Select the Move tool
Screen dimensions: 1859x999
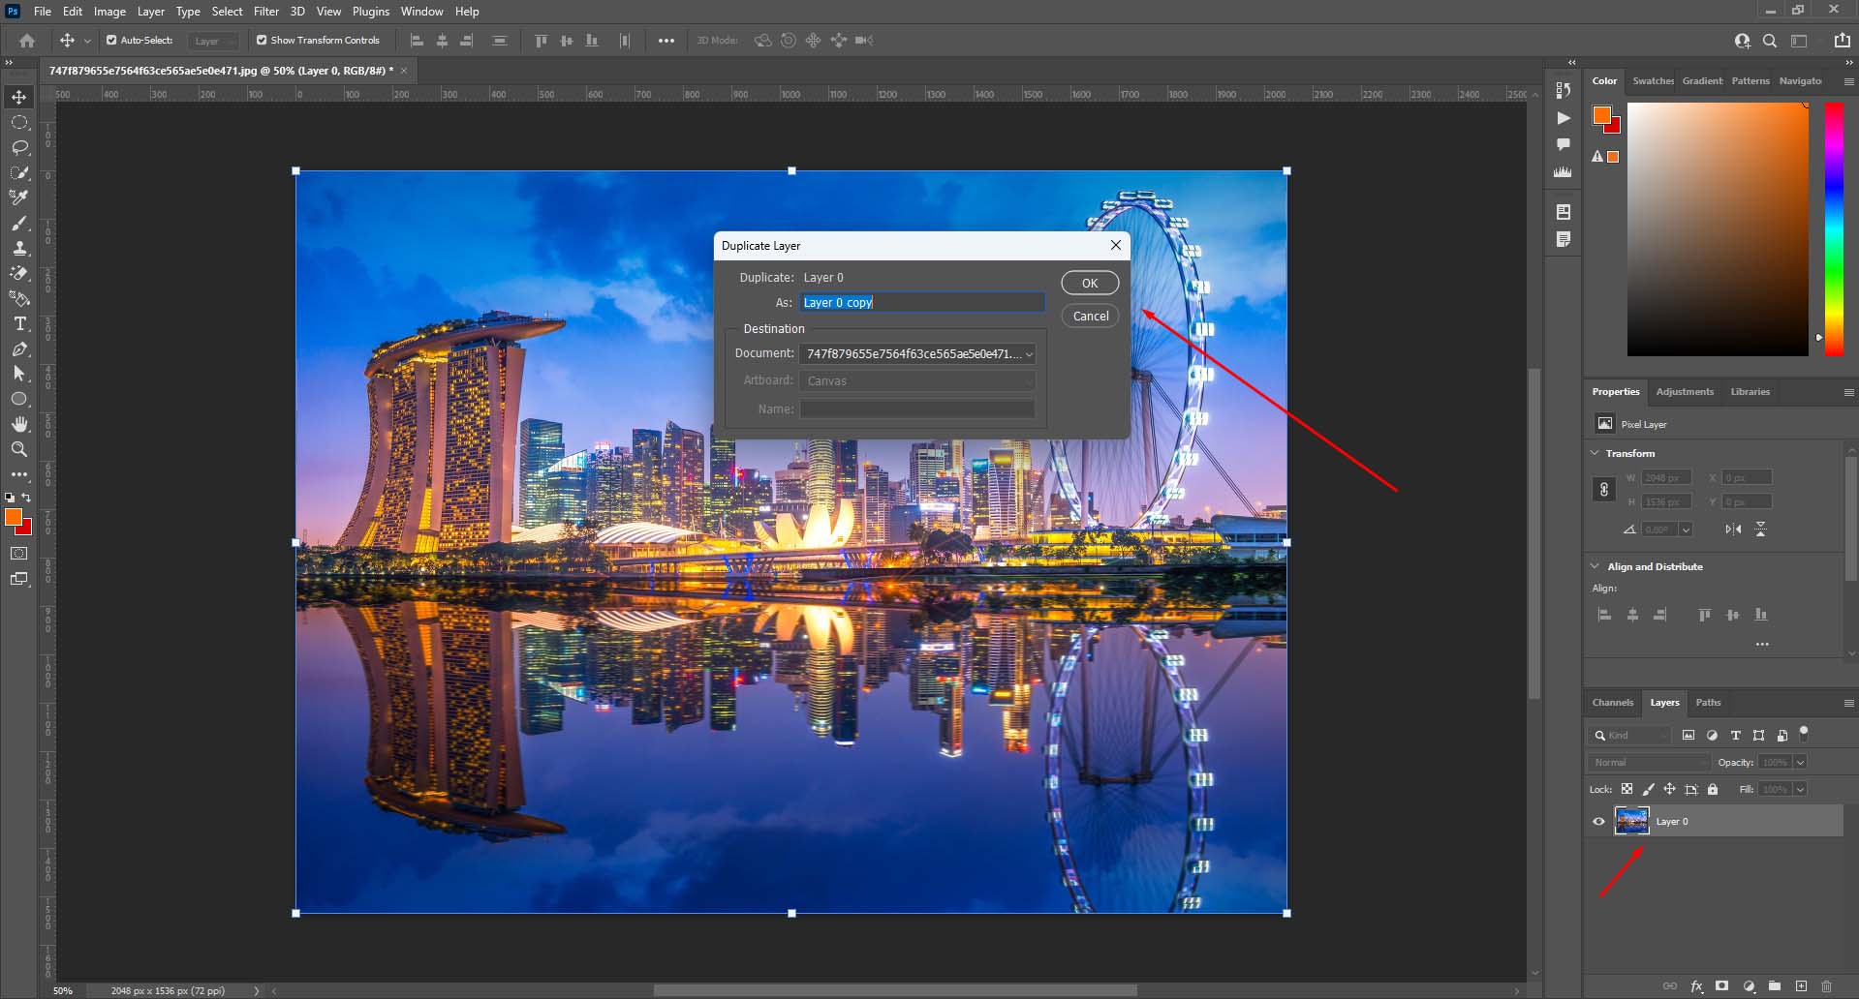[19, 96]
